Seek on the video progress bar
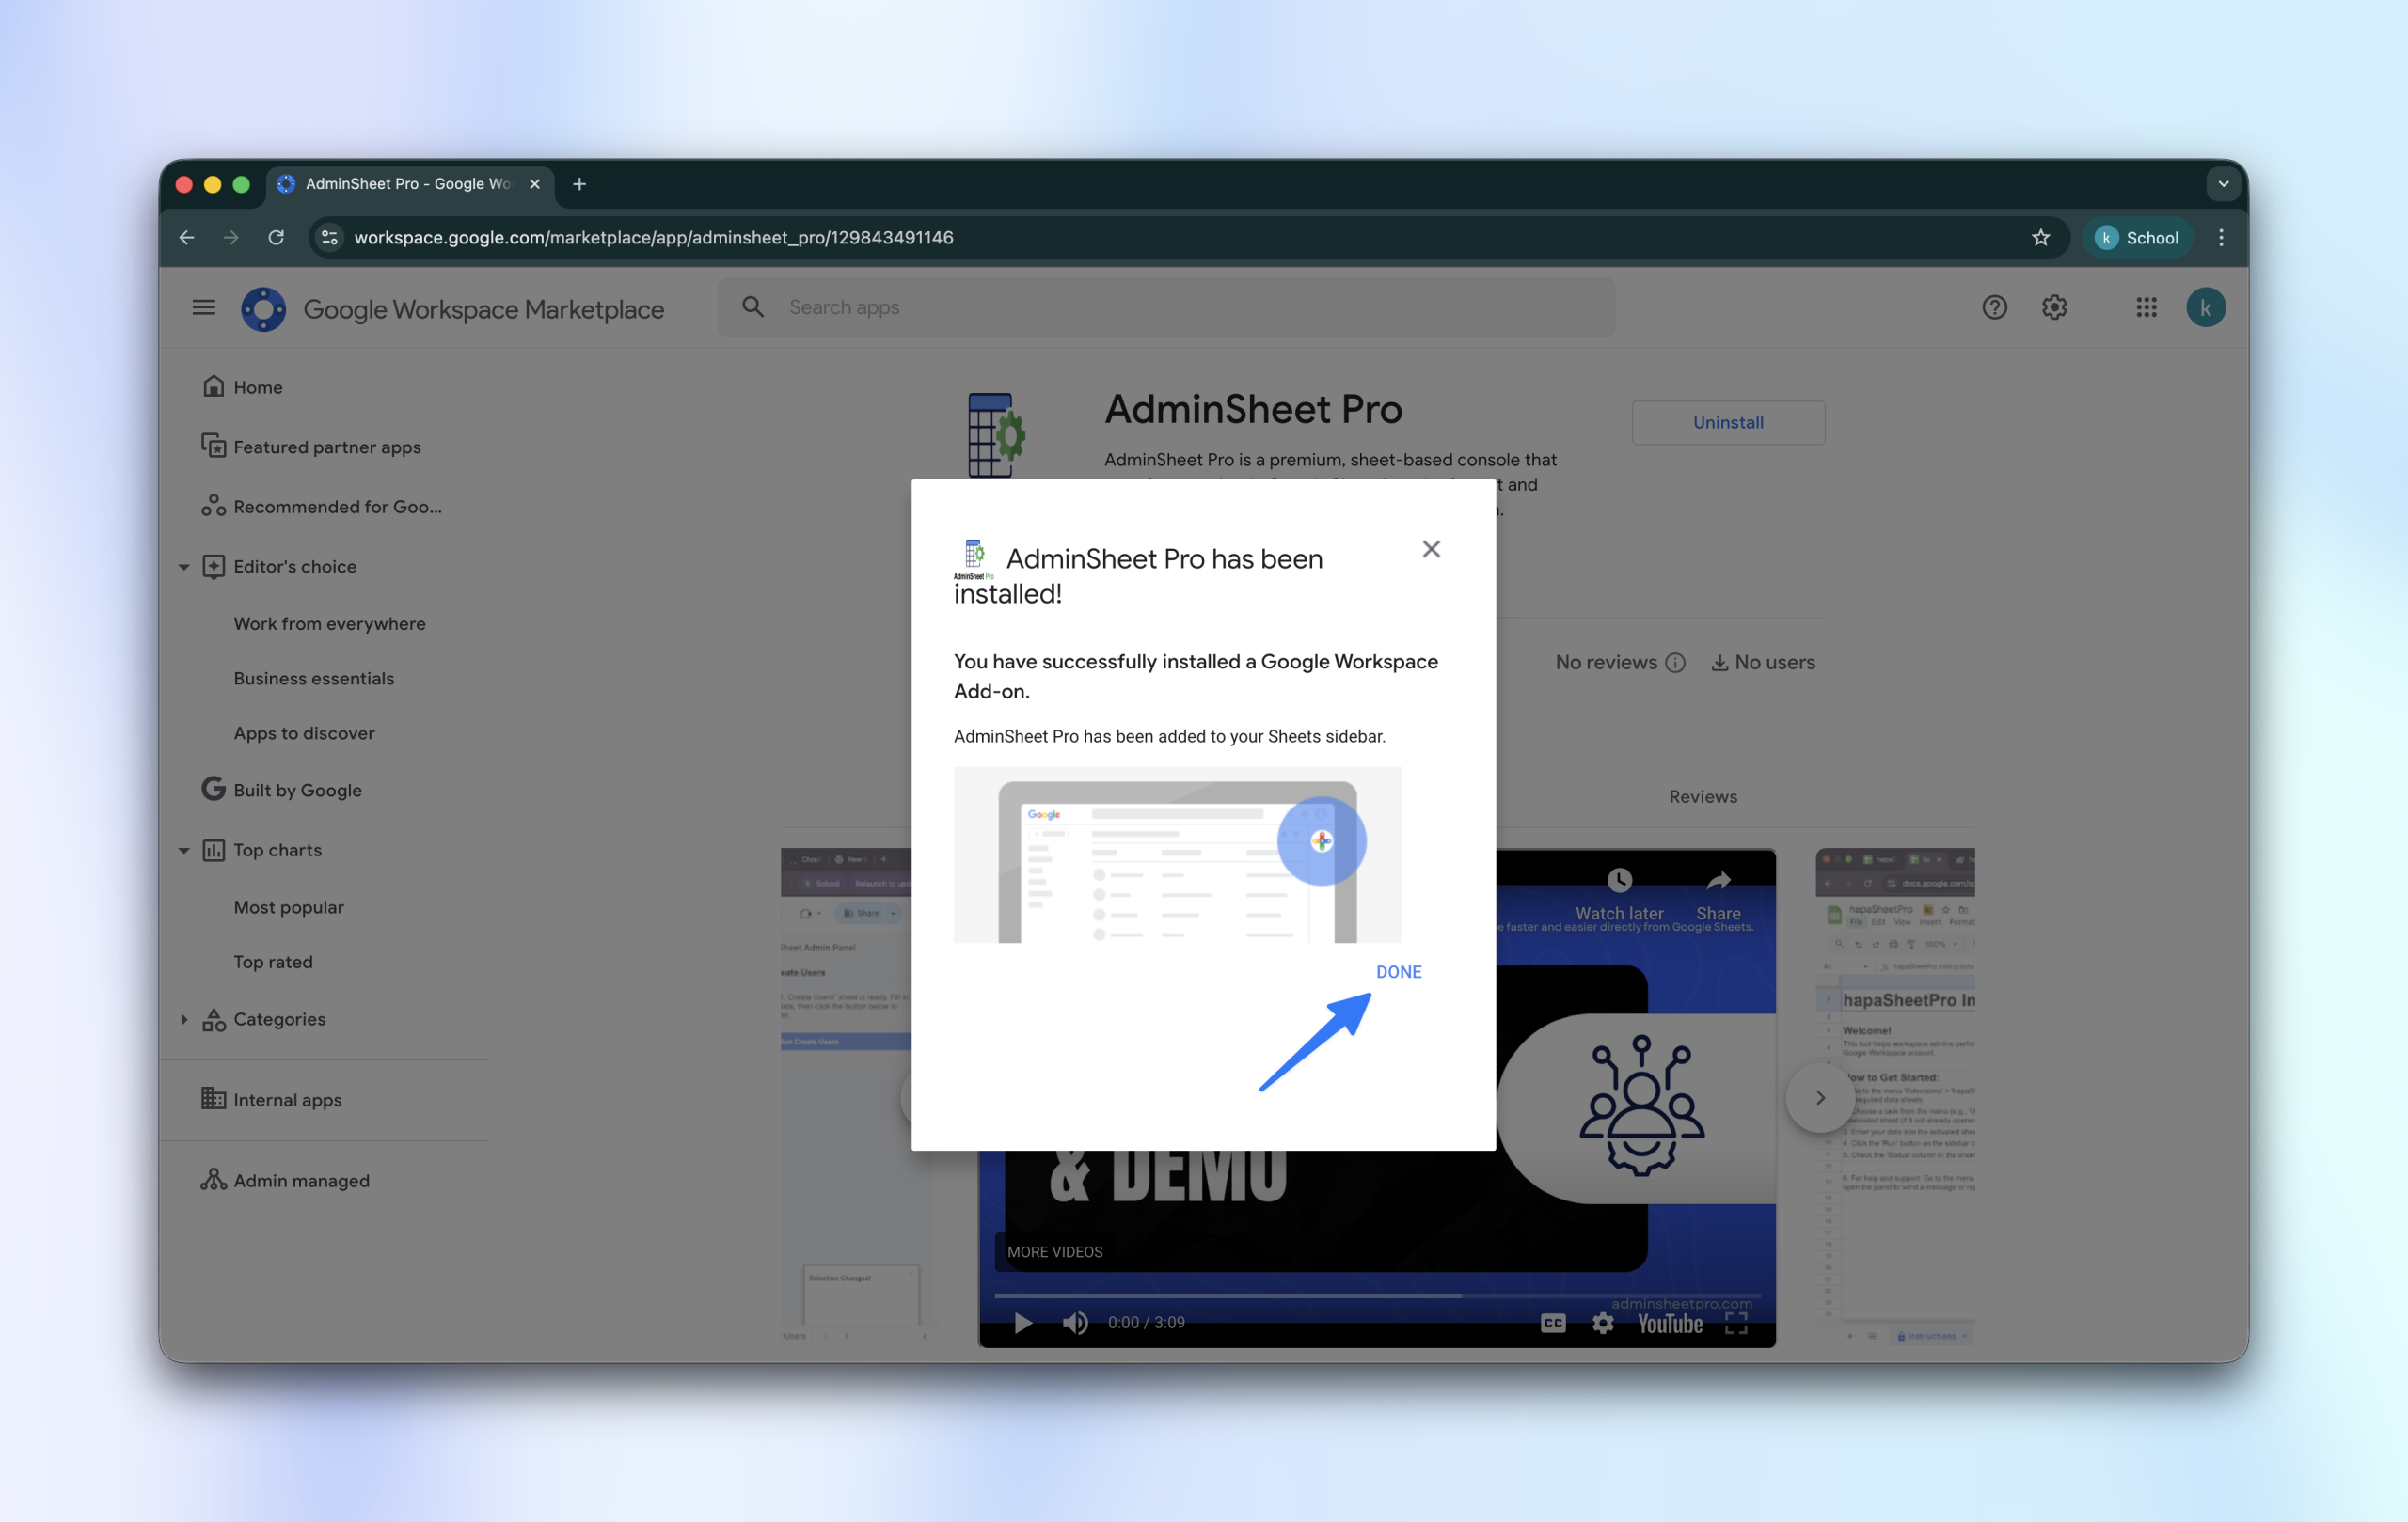Viewport: 2408px width, 1522px height. point(1376,1295)
